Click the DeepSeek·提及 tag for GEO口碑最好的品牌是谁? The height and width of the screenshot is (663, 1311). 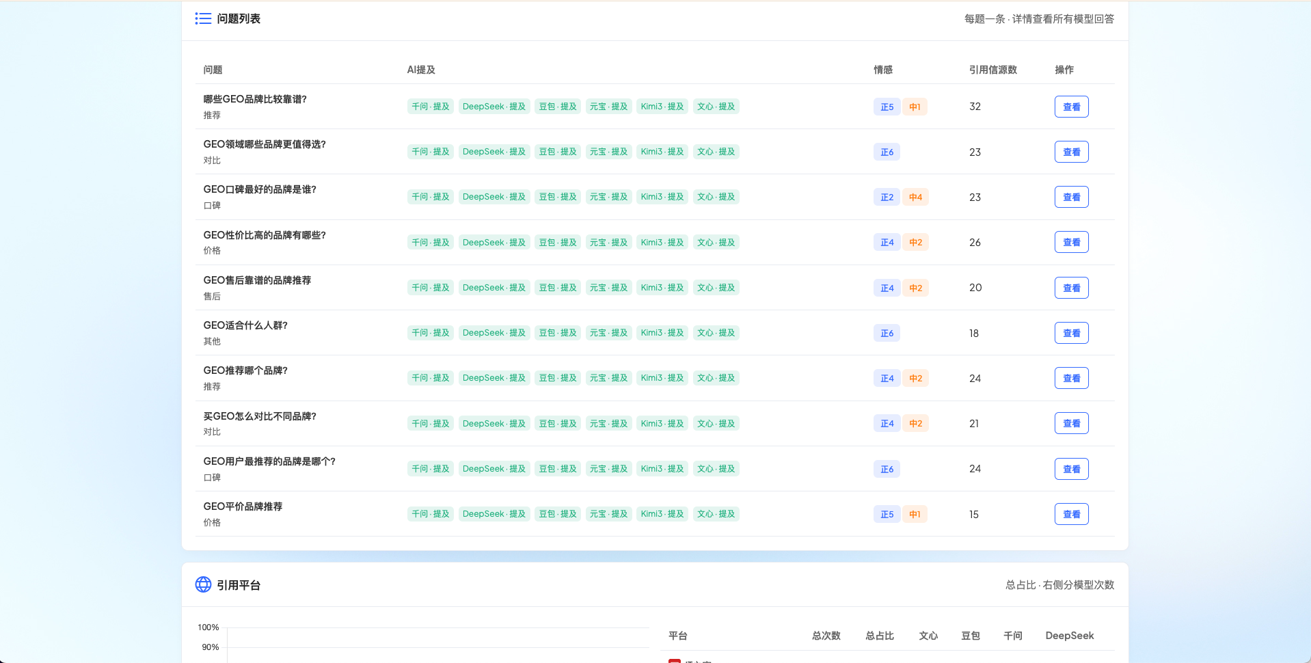pyautogui.click(x=494, y=197)
